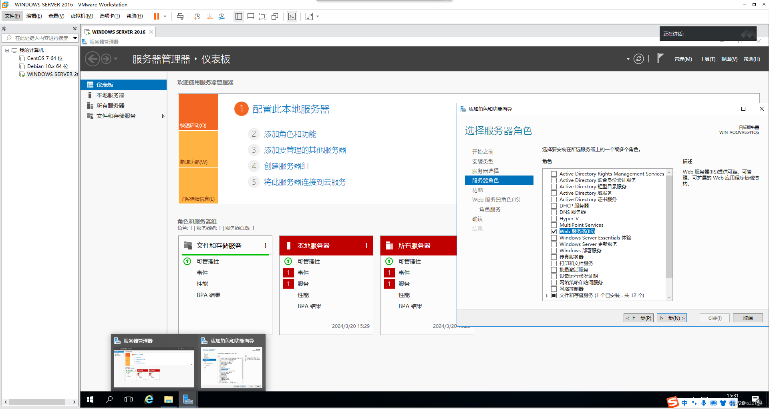This screenshot has height=409, width=769.
Task: Click the VMware pause VM icon
Action: 156,16
